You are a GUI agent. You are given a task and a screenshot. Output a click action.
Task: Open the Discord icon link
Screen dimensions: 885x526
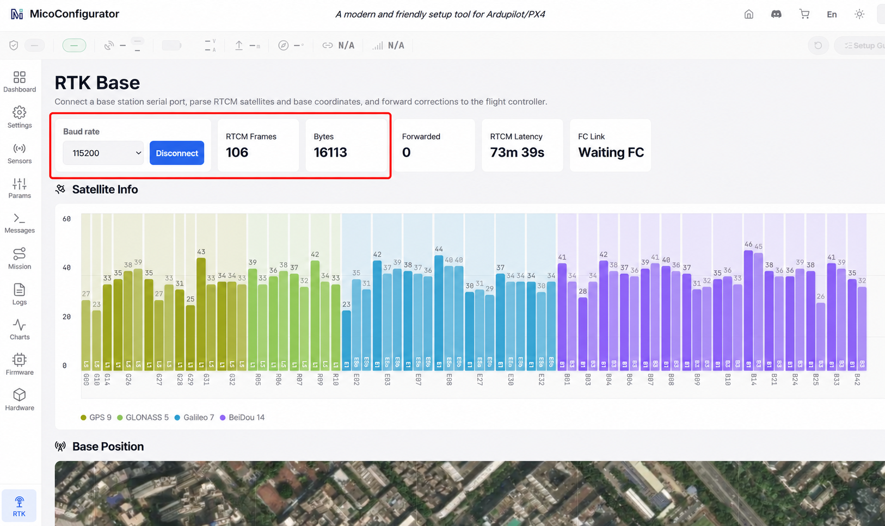click(776, 14)
